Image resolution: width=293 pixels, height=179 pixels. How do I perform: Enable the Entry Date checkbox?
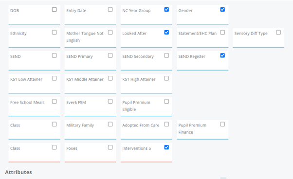point(110,10)
